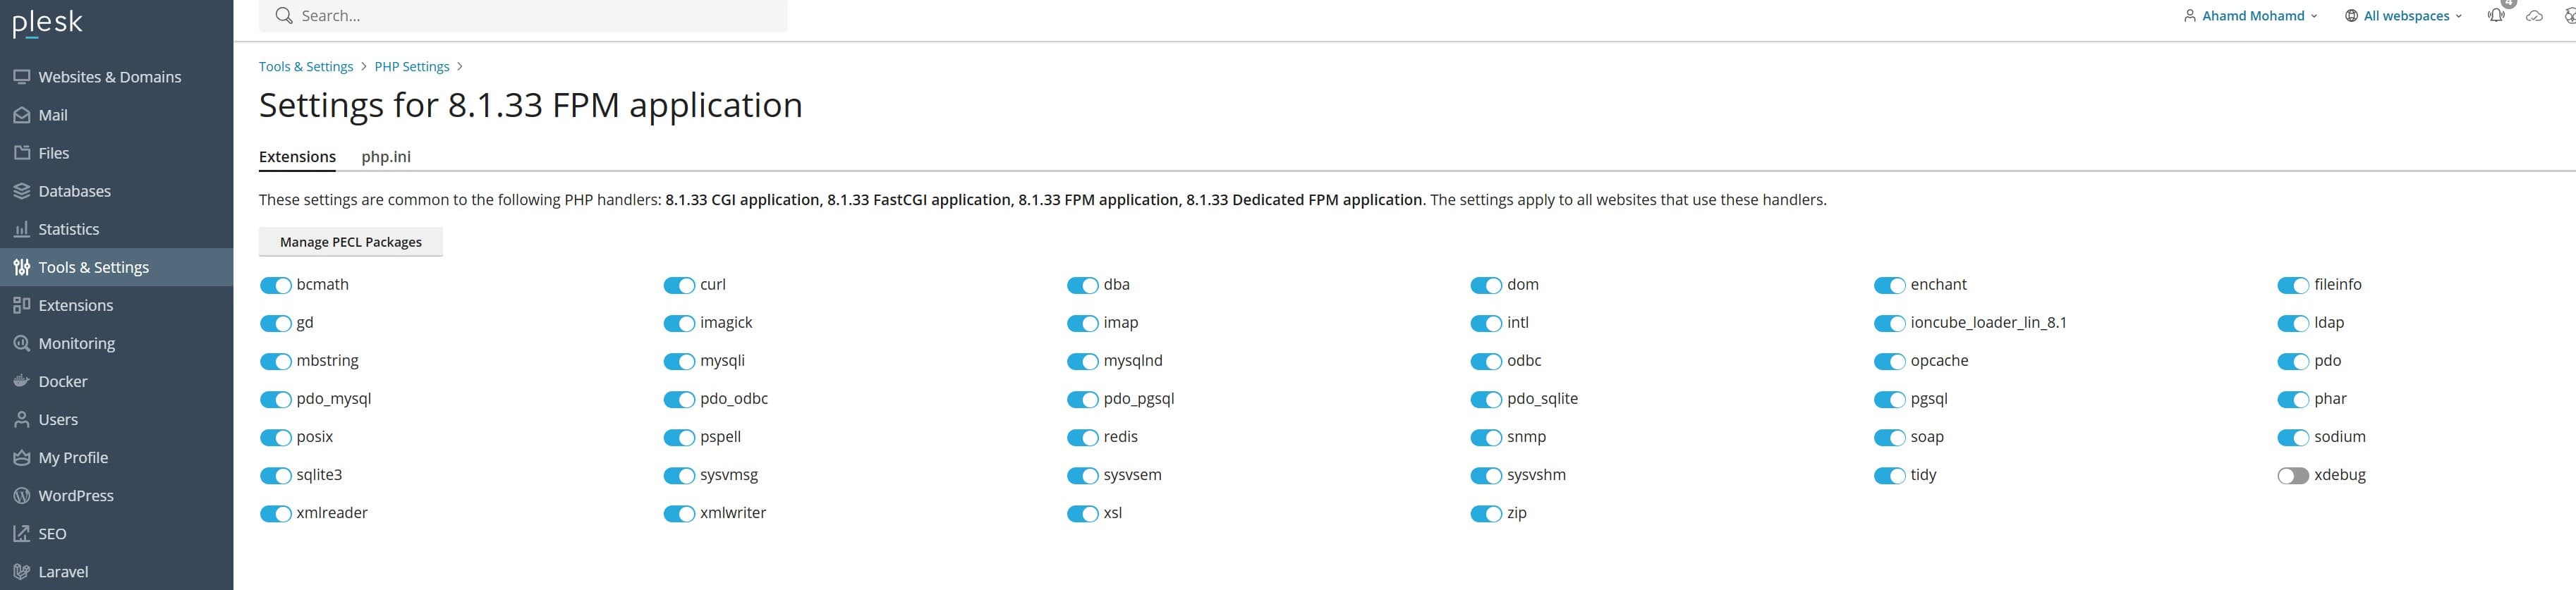
Task: Click the Laravel icon in sidebar
Action: pos(21,571)
